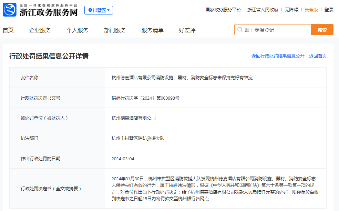Follow the 返回行政处罚结果信息公开 link
Viewport: 339px width, 211px height.
point(278,56)
